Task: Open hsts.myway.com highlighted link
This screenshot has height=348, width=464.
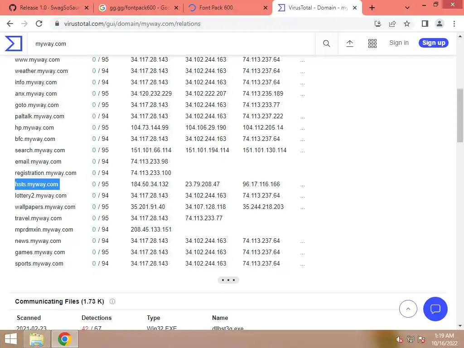Action: click(37, 184)
